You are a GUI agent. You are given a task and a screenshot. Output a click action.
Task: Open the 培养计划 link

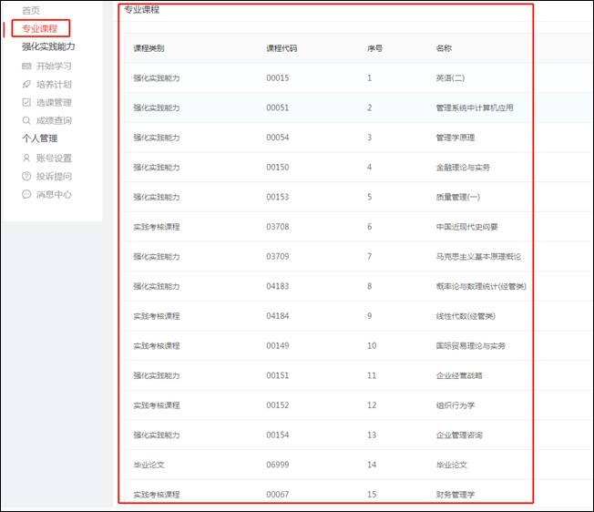tap(54, 85)
